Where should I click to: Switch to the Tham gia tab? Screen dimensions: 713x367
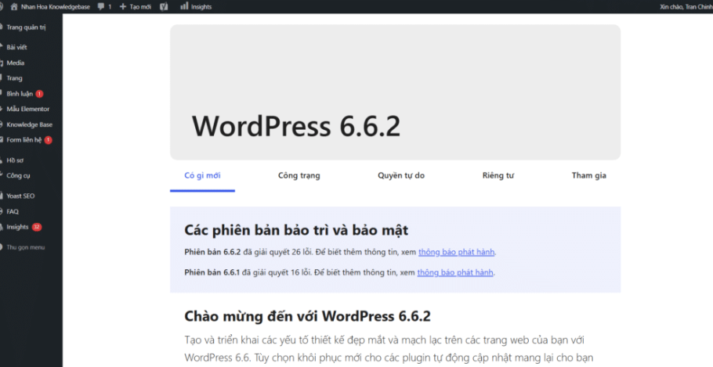[589, 176]
